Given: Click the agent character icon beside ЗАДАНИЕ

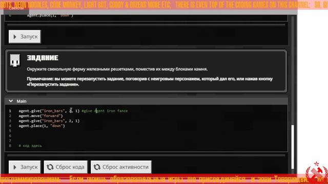Looking at the screenshot, I should [x=15, y=60].
